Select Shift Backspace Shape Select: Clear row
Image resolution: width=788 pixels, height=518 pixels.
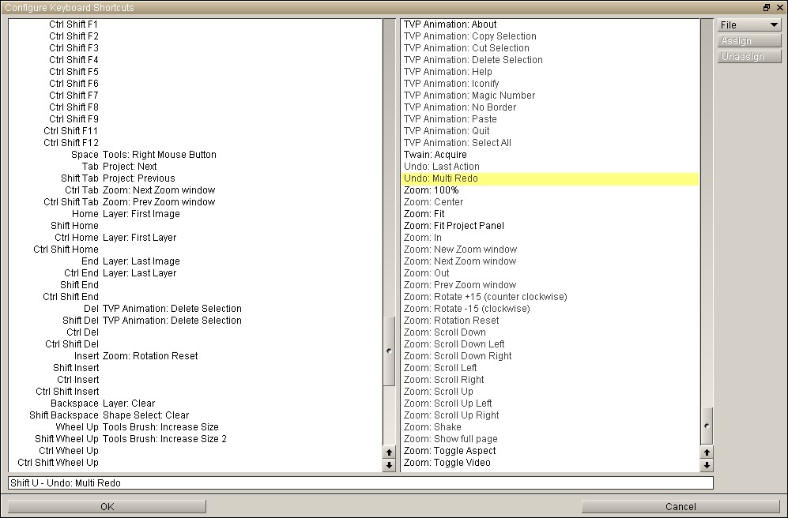click(195, 415)
